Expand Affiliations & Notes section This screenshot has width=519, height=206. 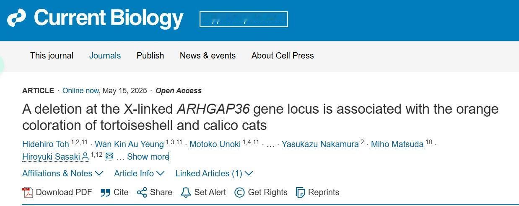pos(62,173)
